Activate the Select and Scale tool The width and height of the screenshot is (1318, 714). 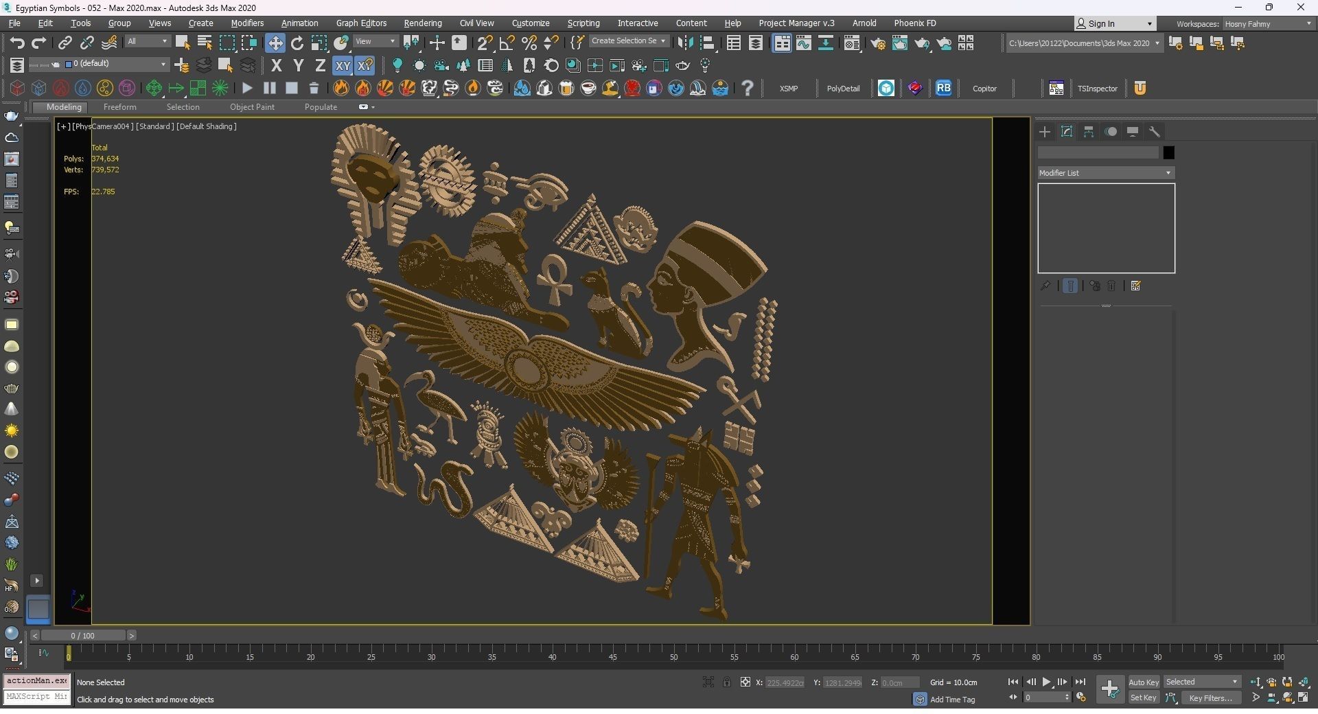(319, 43)
